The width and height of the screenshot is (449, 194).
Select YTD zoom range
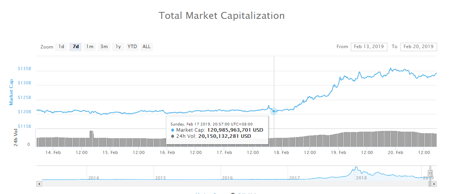(x=132, y=47)
